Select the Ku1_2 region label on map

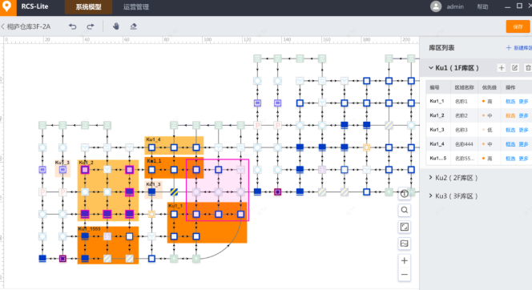point(87,163)
